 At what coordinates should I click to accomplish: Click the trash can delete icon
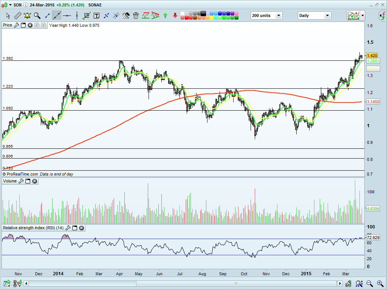click(x=136, y=16)
